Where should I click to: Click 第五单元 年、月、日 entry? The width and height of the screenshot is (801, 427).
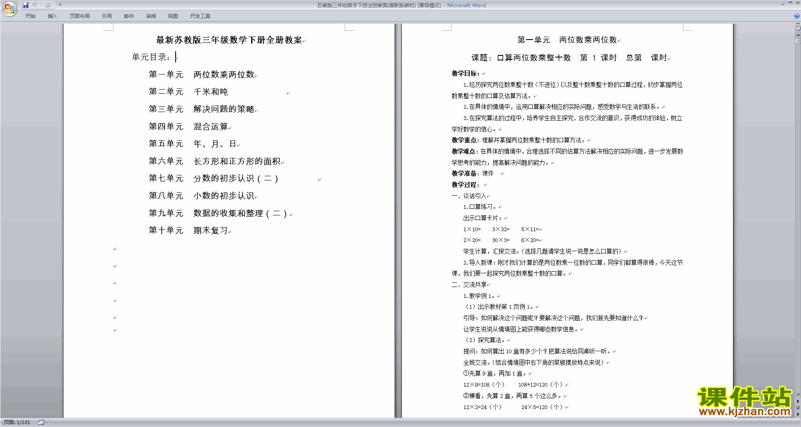193,144
